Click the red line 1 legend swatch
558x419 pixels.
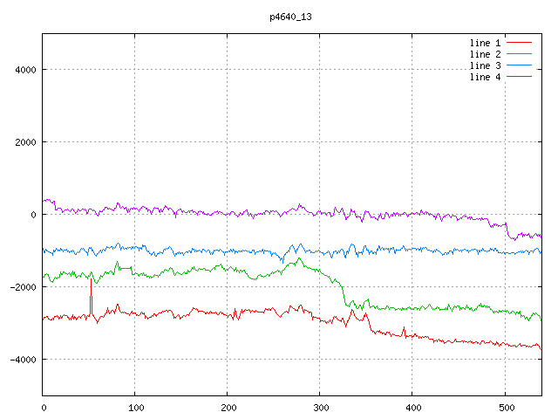[x=519, y=43]
